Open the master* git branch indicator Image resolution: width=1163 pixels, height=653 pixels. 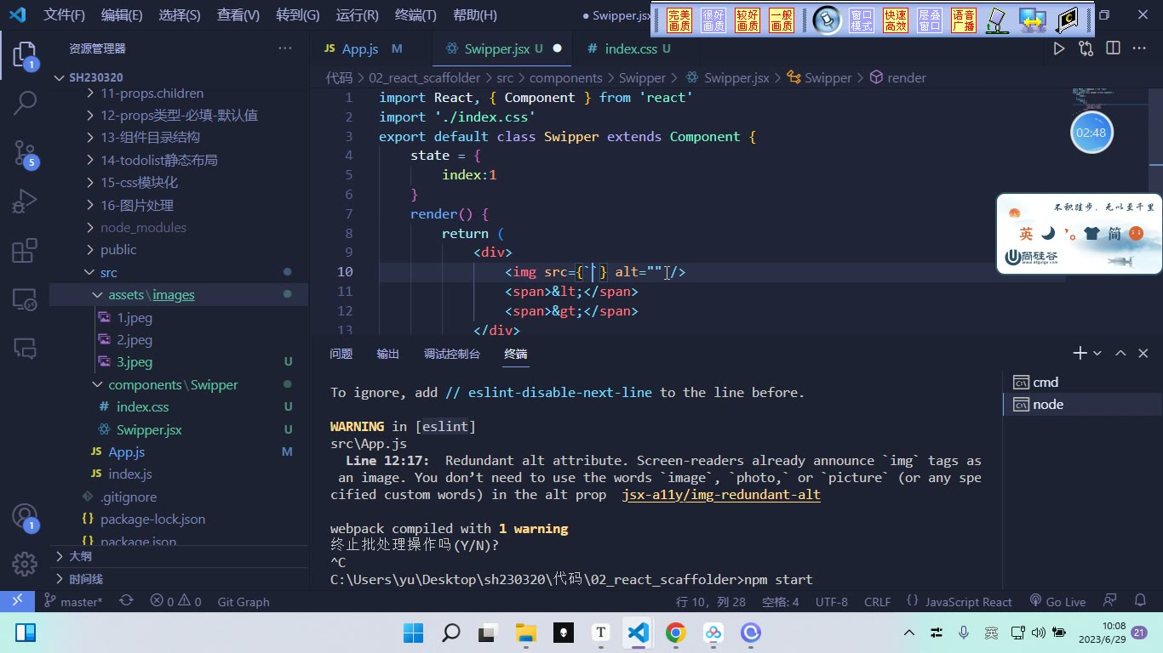click(73, 601)
